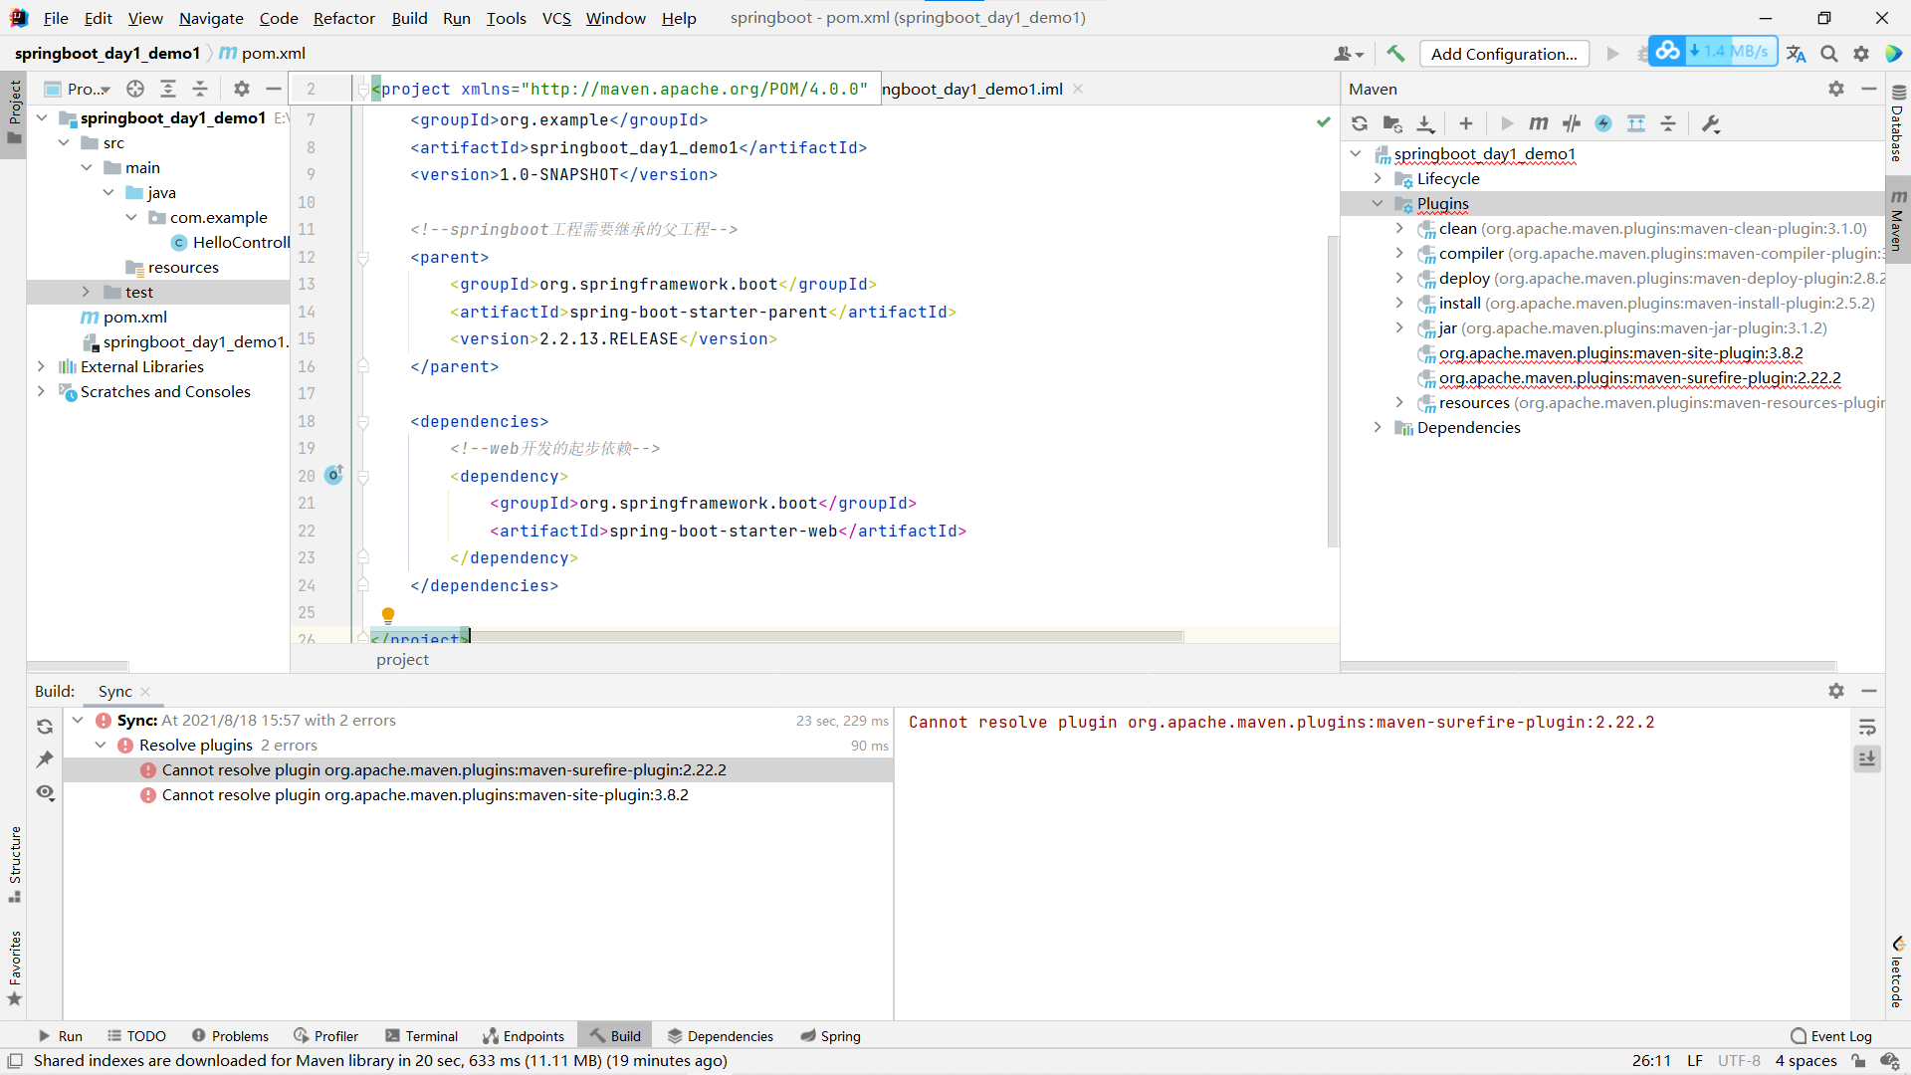Select the Refactor menu item
The image size is (1911, 1075).
point(343,17)
